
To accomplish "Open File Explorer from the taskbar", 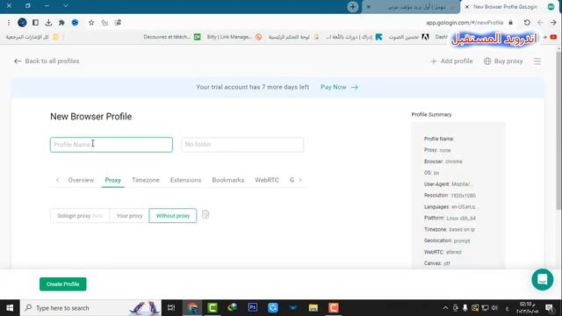I will [313, 308].
